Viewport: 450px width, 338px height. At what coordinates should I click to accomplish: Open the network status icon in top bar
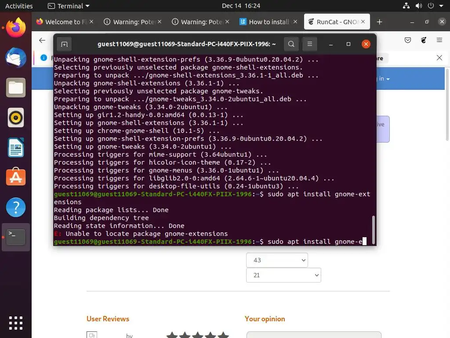coord(406,6)
